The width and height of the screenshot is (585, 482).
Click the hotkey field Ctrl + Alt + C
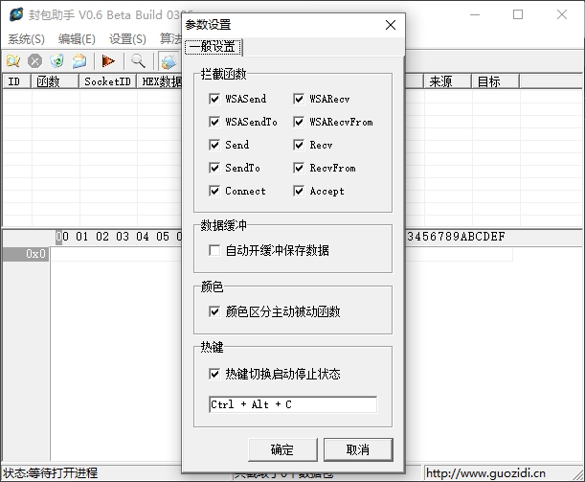pyautogui.click(x=293, y=404)
